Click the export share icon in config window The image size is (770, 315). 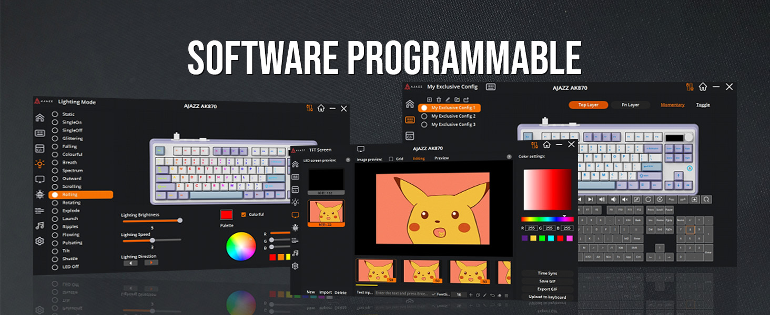[x=466, y=99]
